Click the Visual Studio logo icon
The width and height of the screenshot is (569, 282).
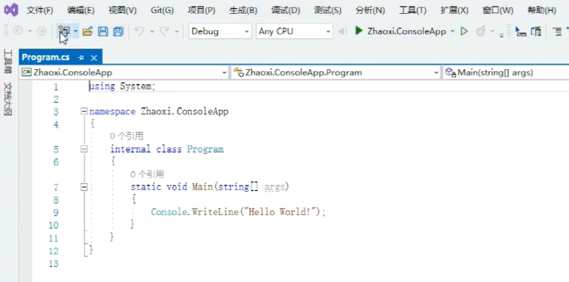coord(11,10)
